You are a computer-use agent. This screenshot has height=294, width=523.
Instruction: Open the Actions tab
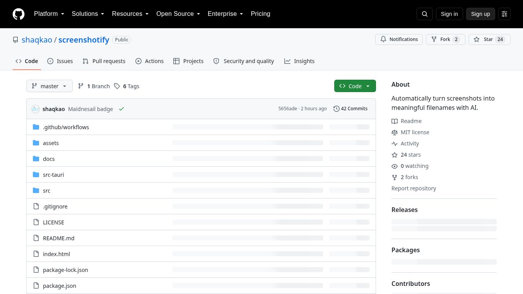tap(150, 61)
